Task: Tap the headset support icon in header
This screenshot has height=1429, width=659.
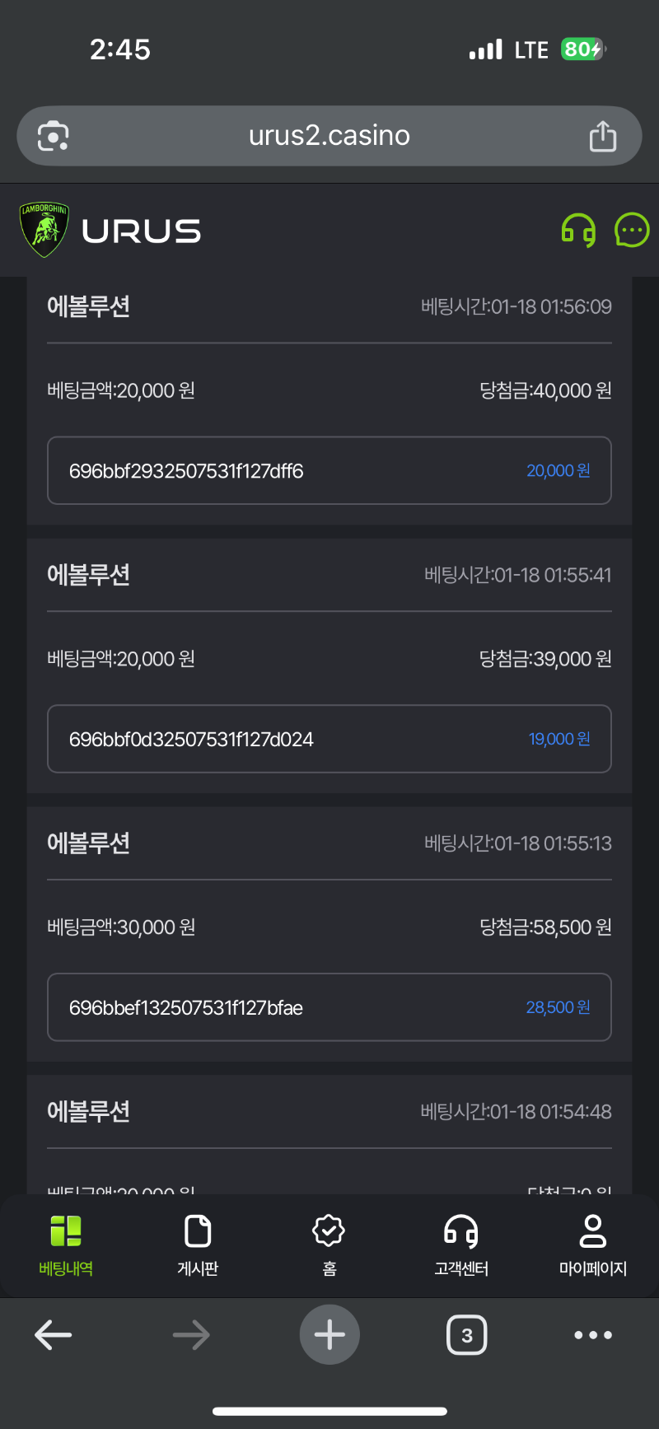Action: point(578,231)
